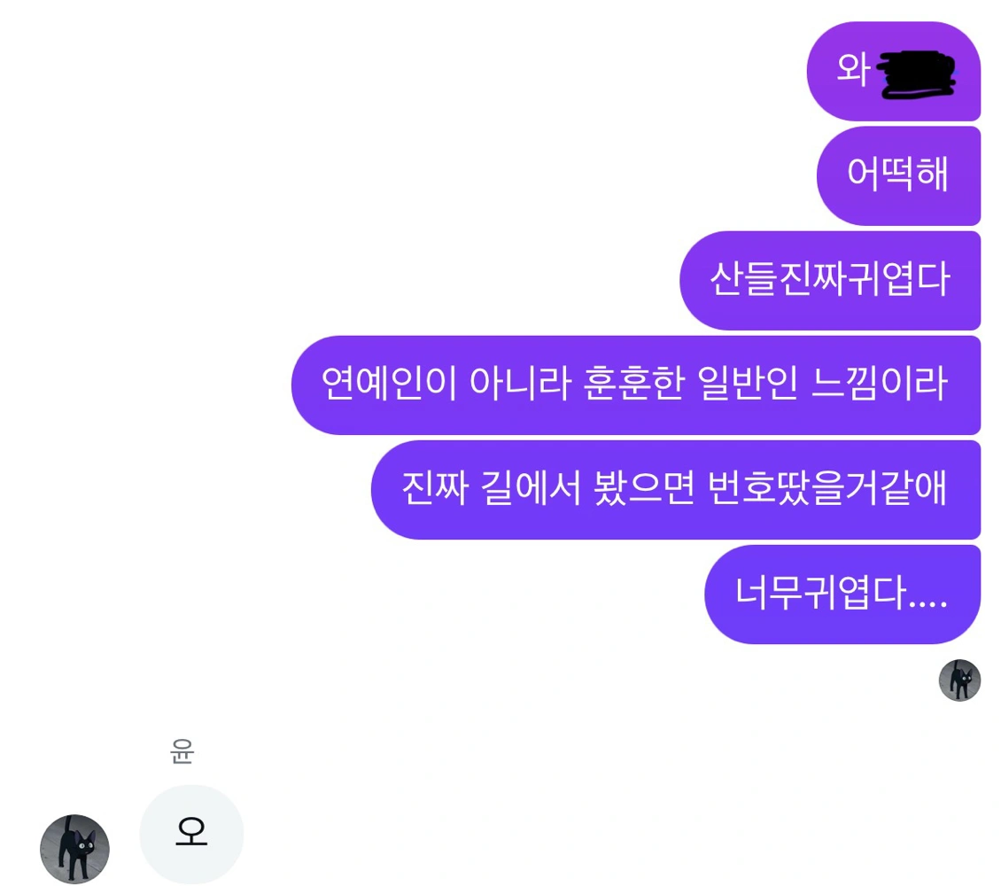Viewport: 1001px width, 886px height.
Task: Click the word 아니라 in the message
Action: [x=520, y=384]
